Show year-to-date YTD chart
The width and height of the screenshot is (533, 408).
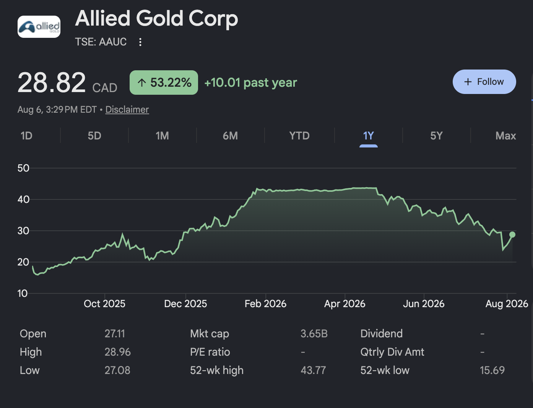pos(299,136)
